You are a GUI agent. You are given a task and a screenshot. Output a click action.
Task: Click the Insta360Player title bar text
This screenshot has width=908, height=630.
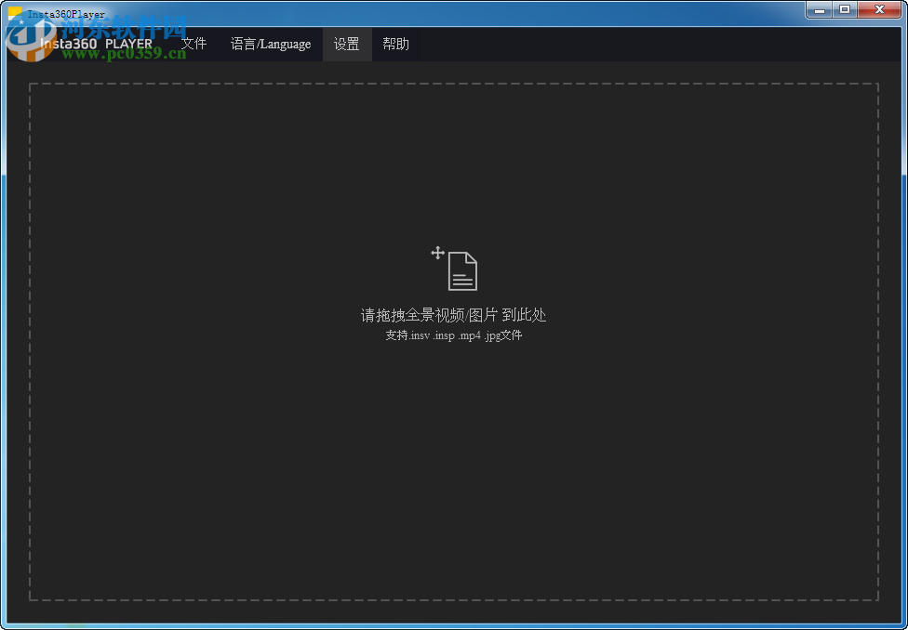coord(67,14)
